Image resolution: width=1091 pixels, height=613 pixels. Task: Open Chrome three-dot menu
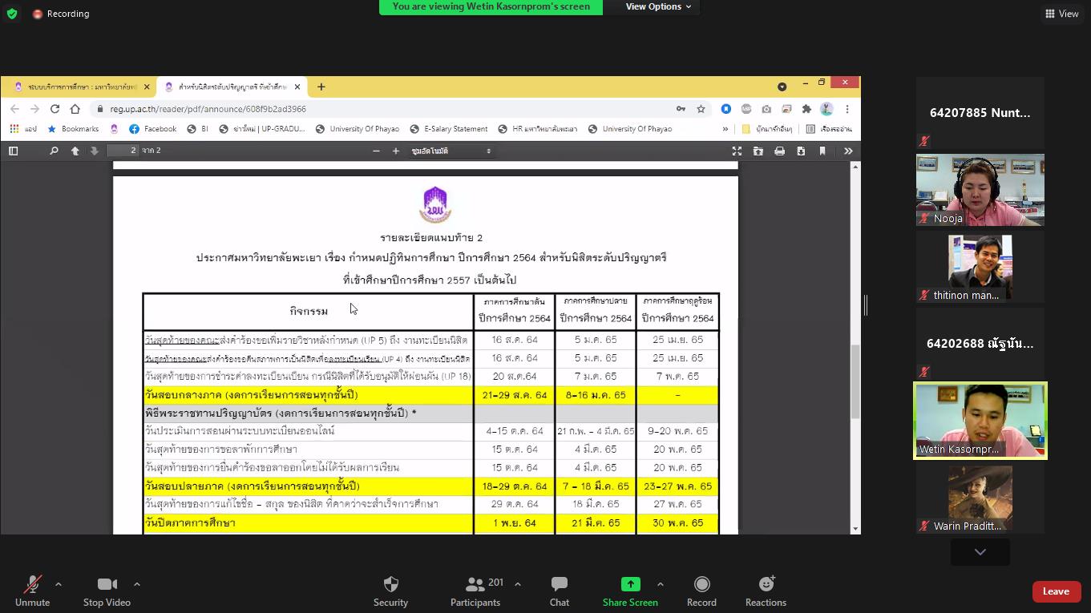pos(847,109)
